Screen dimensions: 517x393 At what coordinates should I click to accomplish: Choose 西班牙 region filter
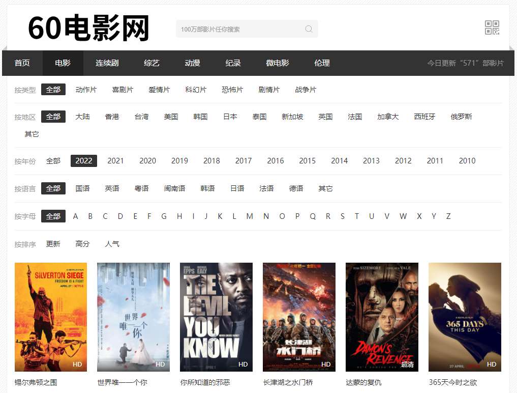click(424, 117)
